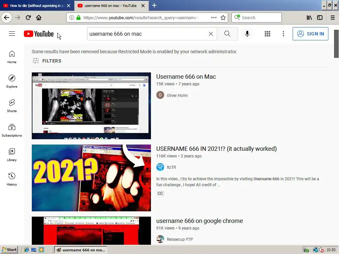
Task: Open History in the sidebar
Action: pos(12,179)
